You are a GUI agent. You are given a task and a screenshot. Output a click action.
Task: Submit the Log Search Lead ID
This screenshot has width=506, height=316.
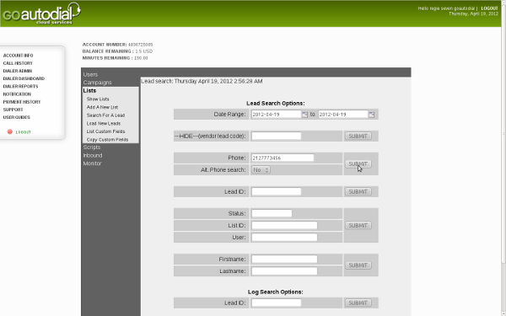[358, 303]
